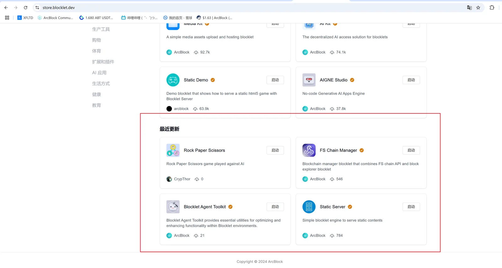This screenshot has height=268, width=502.
Task: Click Static Server verified badge
Action: [x=350, y=207]
